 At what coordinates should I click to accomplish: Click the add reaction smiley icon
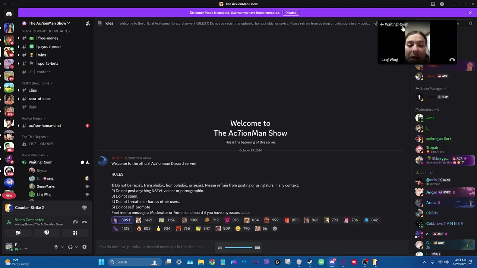tap(275, 229)
